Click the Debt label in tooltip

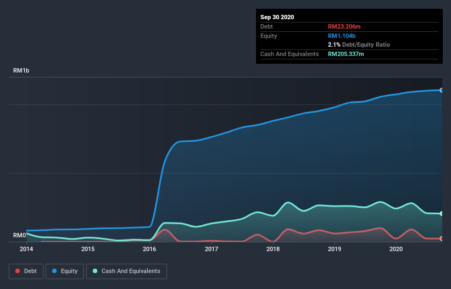266,26
